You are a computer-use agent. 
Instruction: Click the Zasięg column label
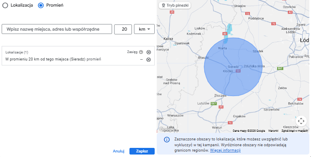(132, 52)
